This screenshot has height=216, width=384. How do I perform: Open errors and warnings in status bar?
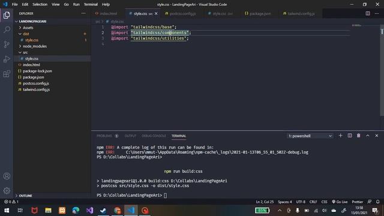pyautogui.click(x=11, y=202)
